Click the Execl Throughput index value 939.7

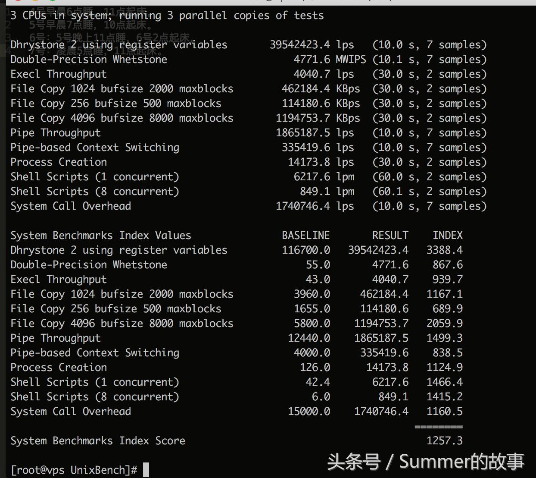click(447, 279)
